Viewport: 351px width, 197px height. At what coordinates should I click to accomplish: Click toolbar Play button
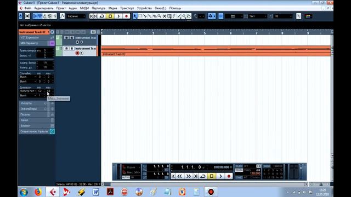tap(118, 16)
